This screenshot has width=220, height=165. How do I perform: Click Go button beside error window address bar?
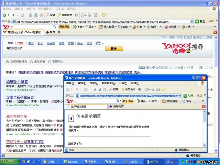[x=188, y=96]
